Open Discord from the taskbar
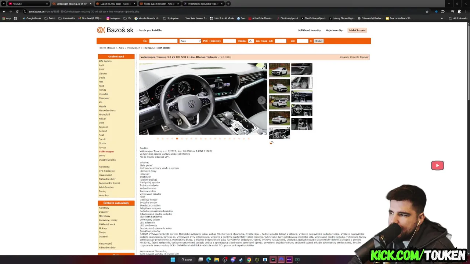Image resolution: width=470 pixels, height=264 pixels. click(233, 260)
